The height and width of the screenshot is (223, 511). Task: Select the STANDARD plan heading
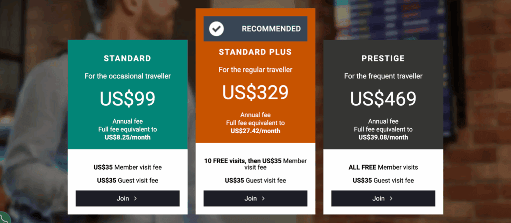tap(127, 58)
